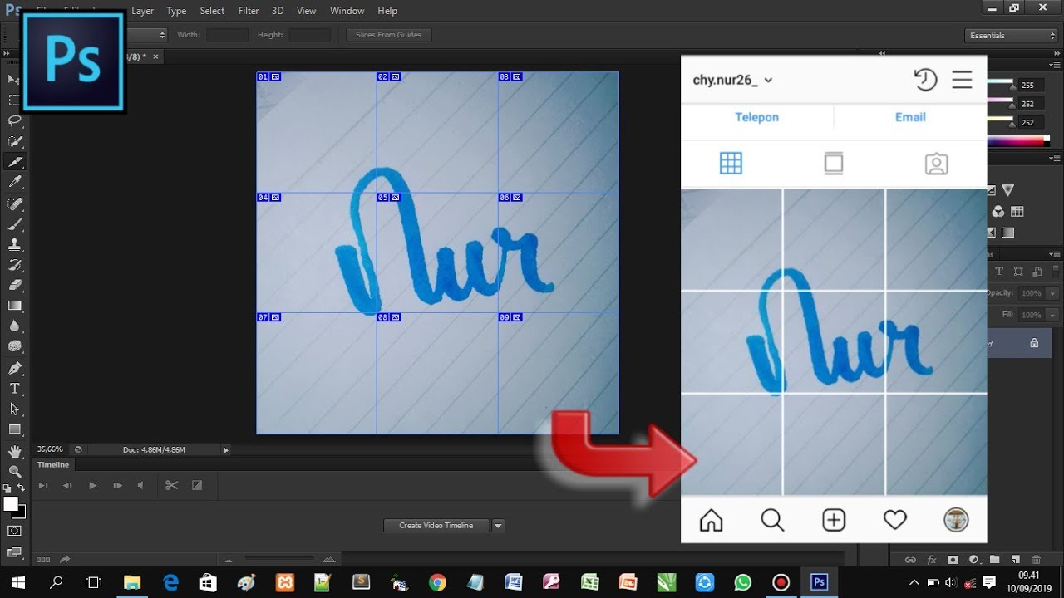The height and width of the screenshot is (598, 1064).
Task: Click the split-at-playhead scissors icon
Action: (171, 485)
